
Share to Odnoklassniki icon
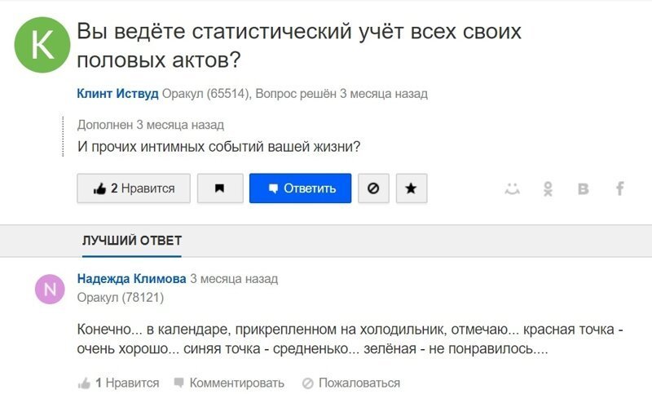point(548,188)
